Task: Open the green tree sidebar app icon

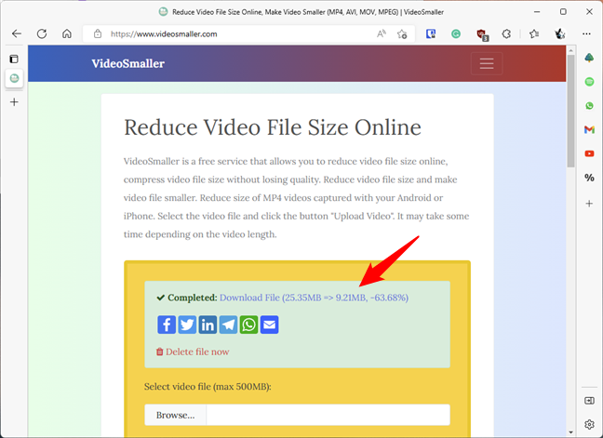Action: (589, 58)
